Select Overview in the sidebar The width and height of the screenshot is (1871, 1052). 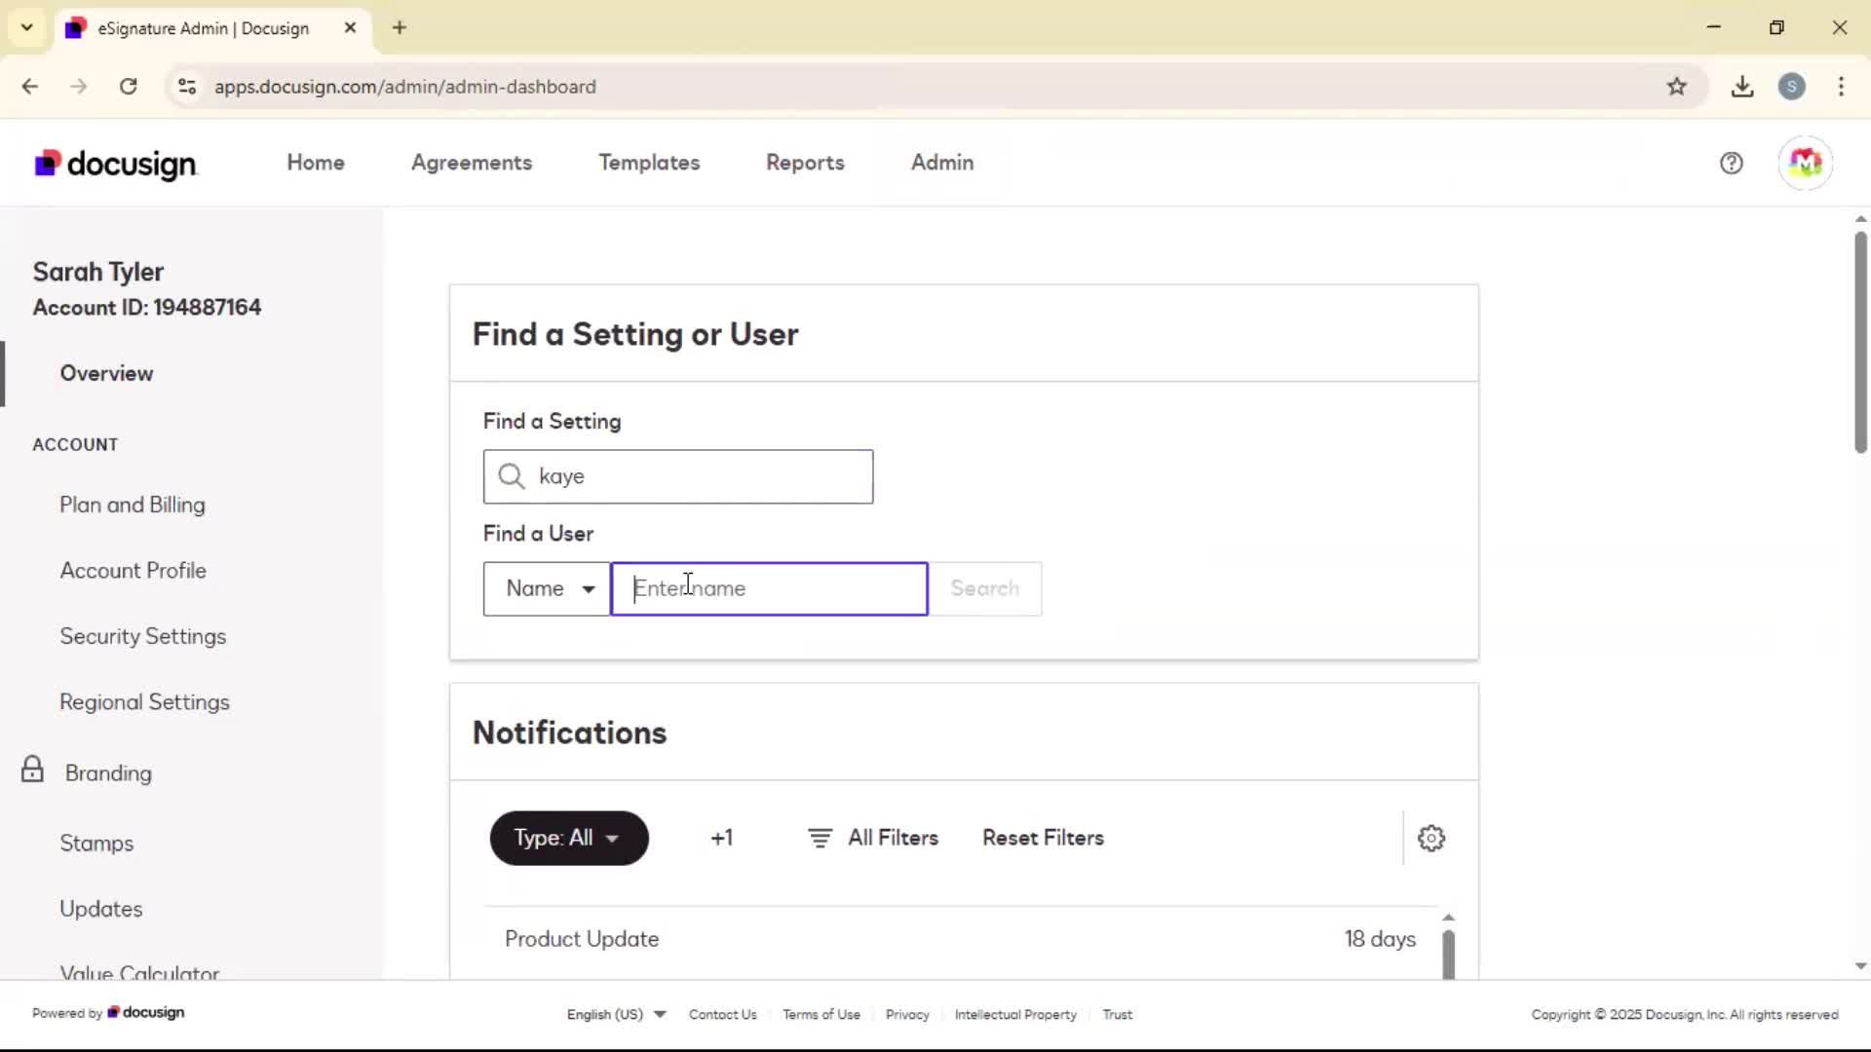pos(106,373)
